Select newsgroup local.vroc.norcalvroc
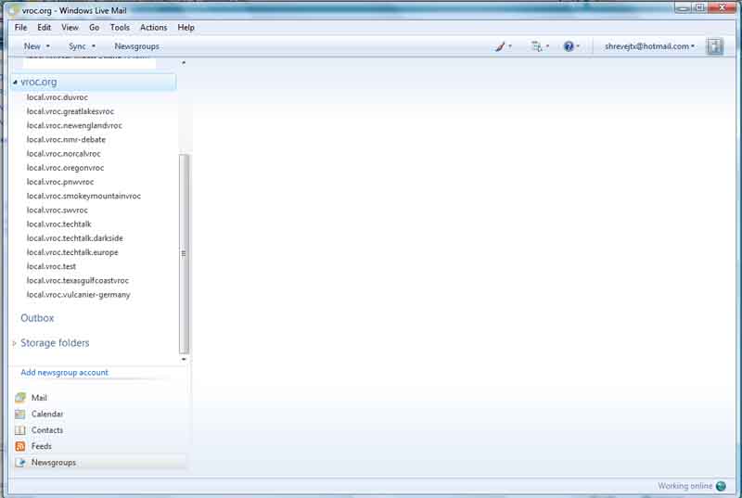The image size is (742, 498). tap(63, 154)
